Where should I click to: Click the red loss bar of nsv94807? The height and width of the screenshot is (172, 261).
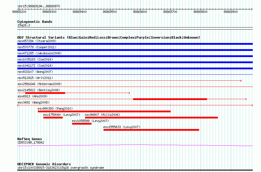point(152,118)
